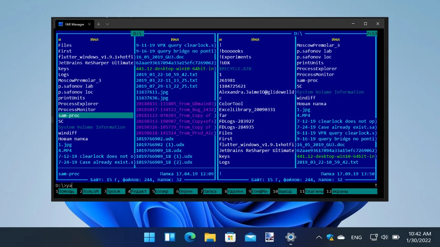Viewport: 440px width, 247px height.
Task: Open the Settings gear on taskbar
Action: coord(291,237)
